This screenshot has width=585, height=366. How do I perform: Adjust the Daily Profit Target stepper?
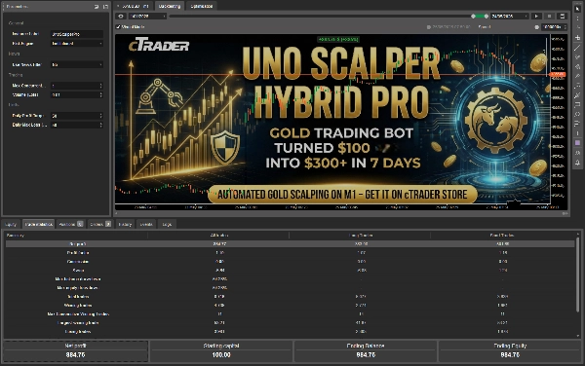click(100, 116)
